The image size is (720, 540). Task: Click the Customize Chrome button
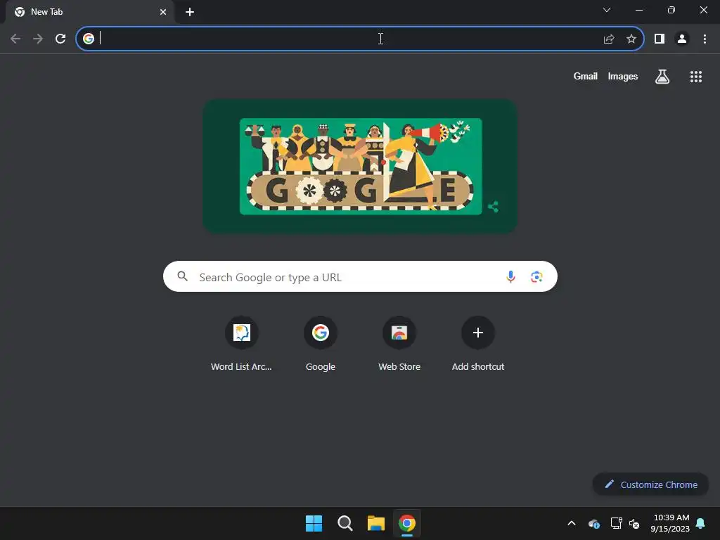(650, 484)
